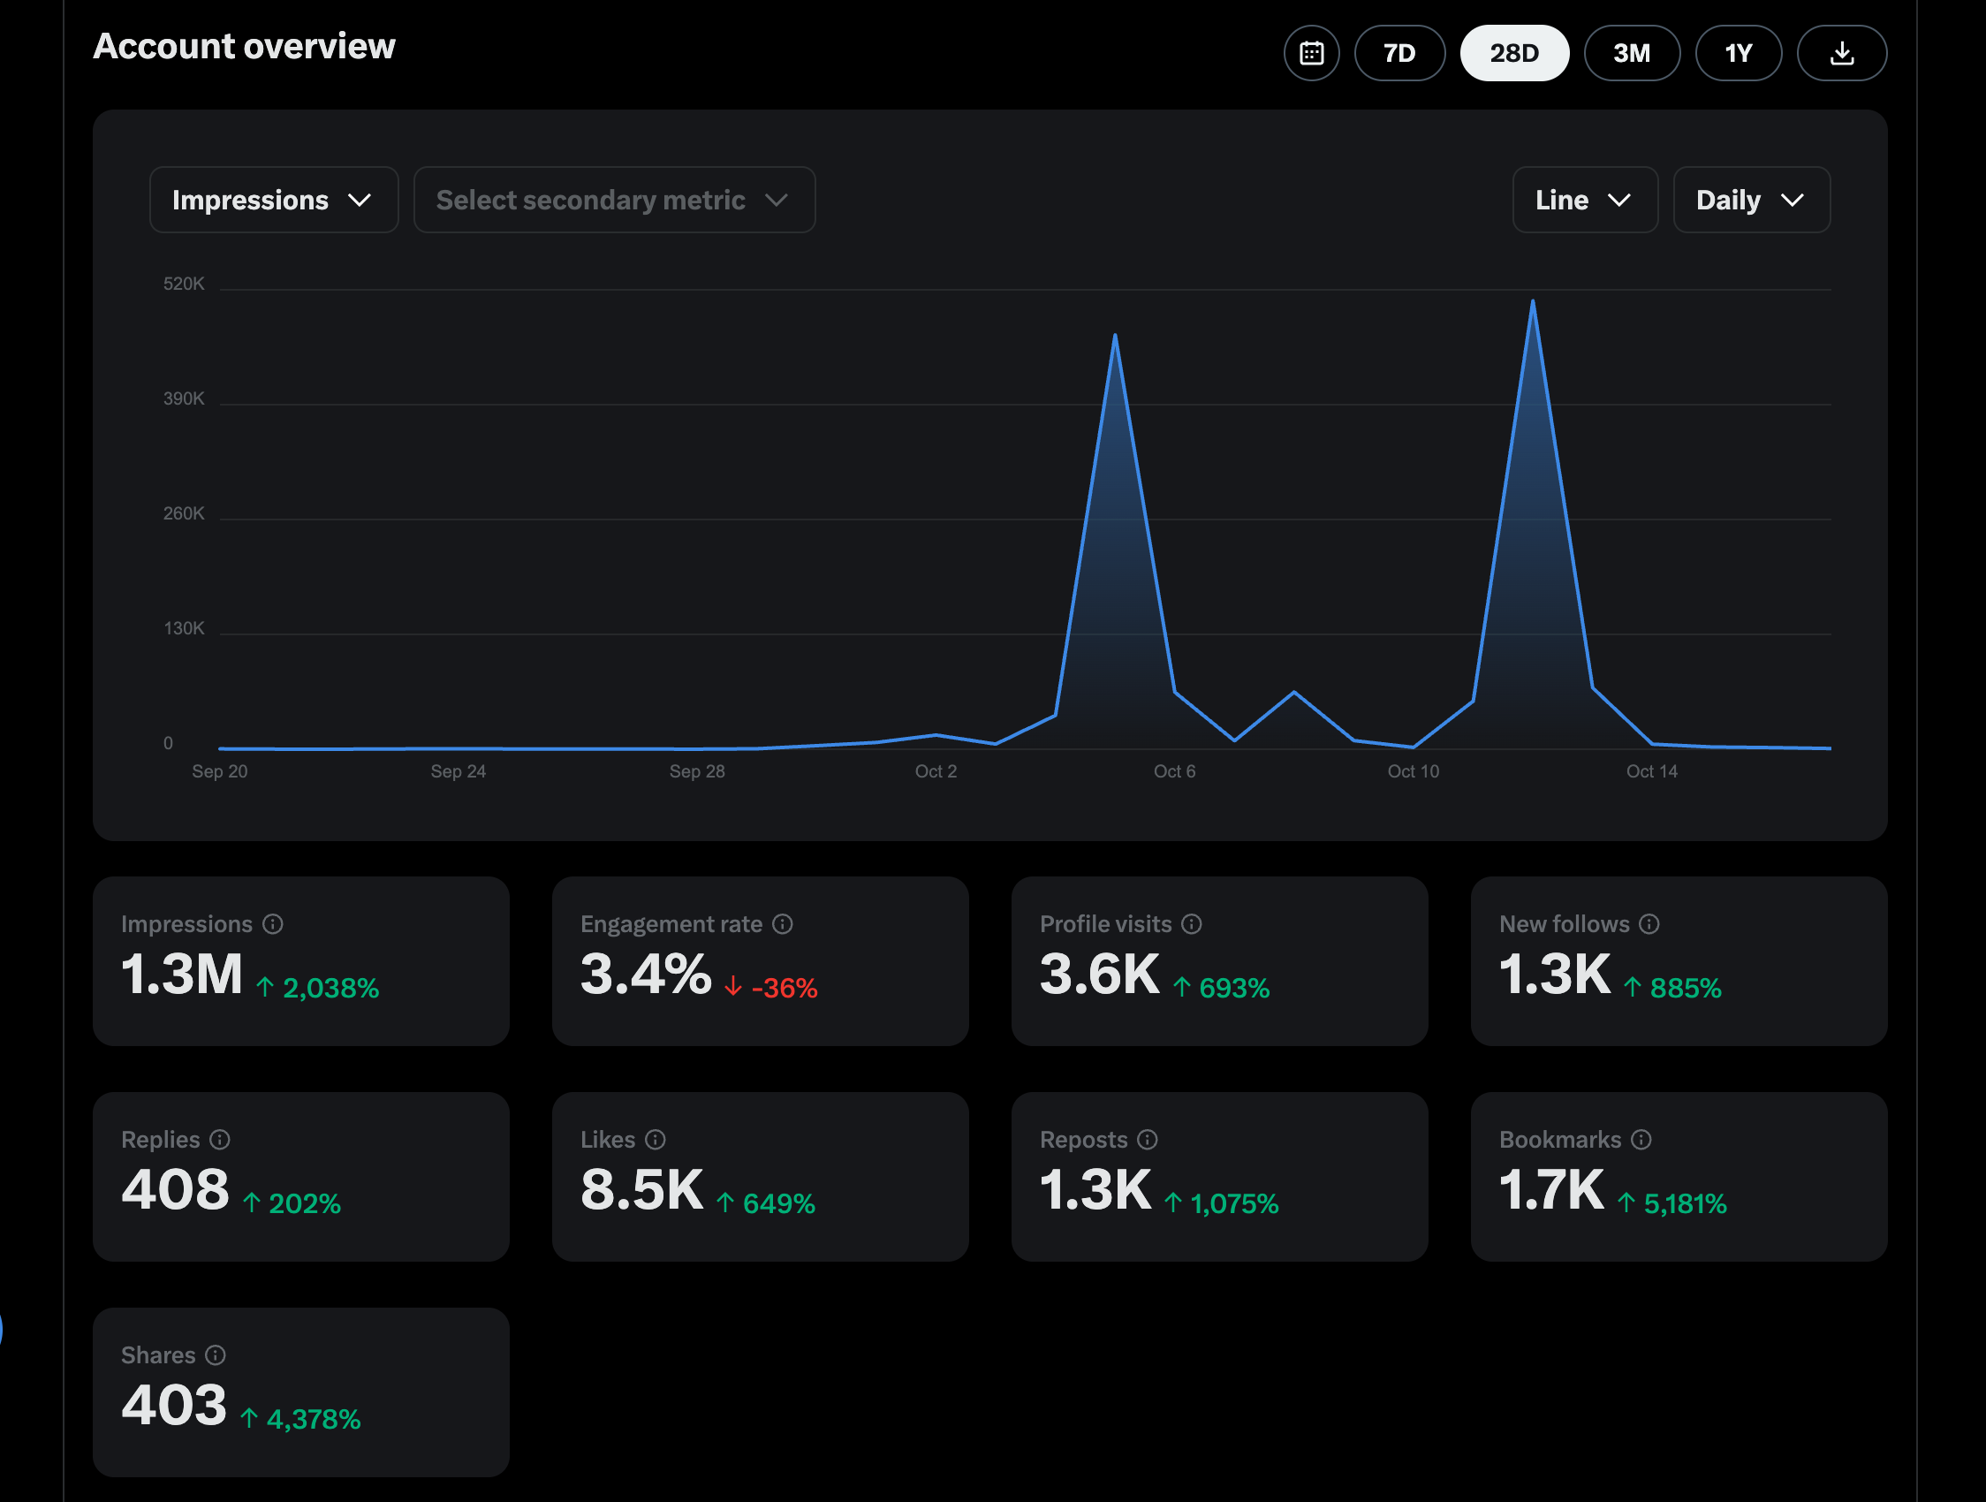Expand the Select secondary metric dropdown
Image resolution: width=1986 pixels, height=1502 pixels.
coord(614,200)
